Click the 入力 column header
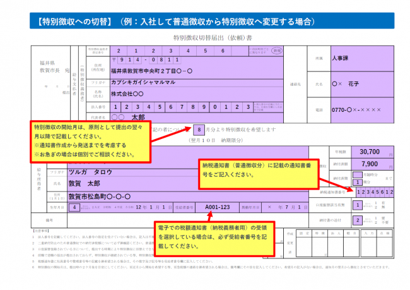The height and width of the screenshot is (290, 410). click(x=368, y=233)
